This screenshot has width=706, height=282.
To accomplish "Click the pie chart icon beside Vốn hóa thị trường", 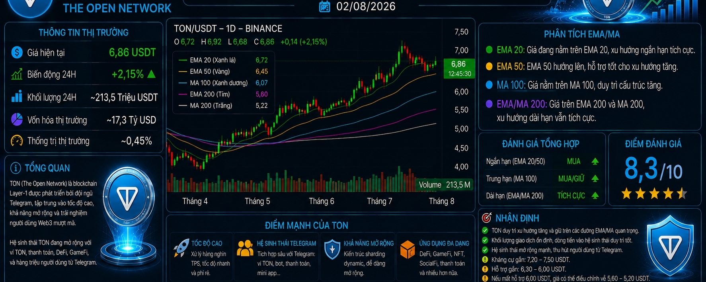I will (x=17, y=119).
